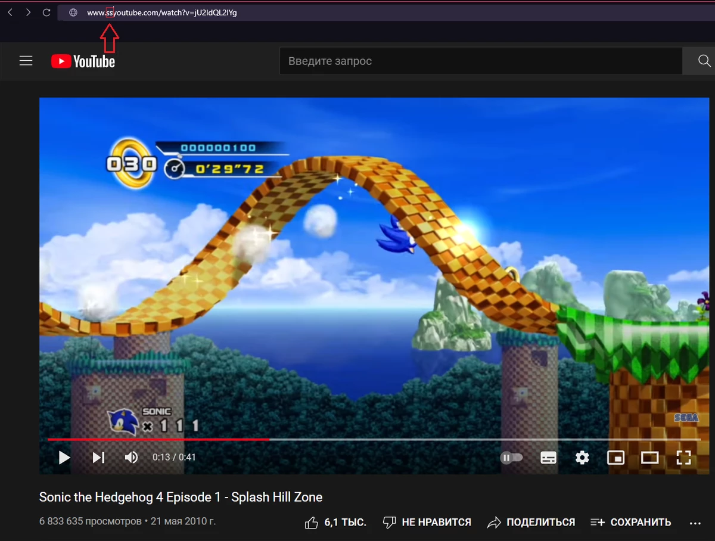Screen dimensions: 715x541
Task: Click the 'НЕ НРАВИТСЯ' dislike button
Action: pos(427,523)
